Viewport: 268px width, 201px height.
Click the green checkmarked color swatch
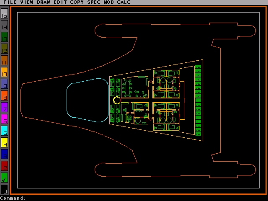(4, 178)
